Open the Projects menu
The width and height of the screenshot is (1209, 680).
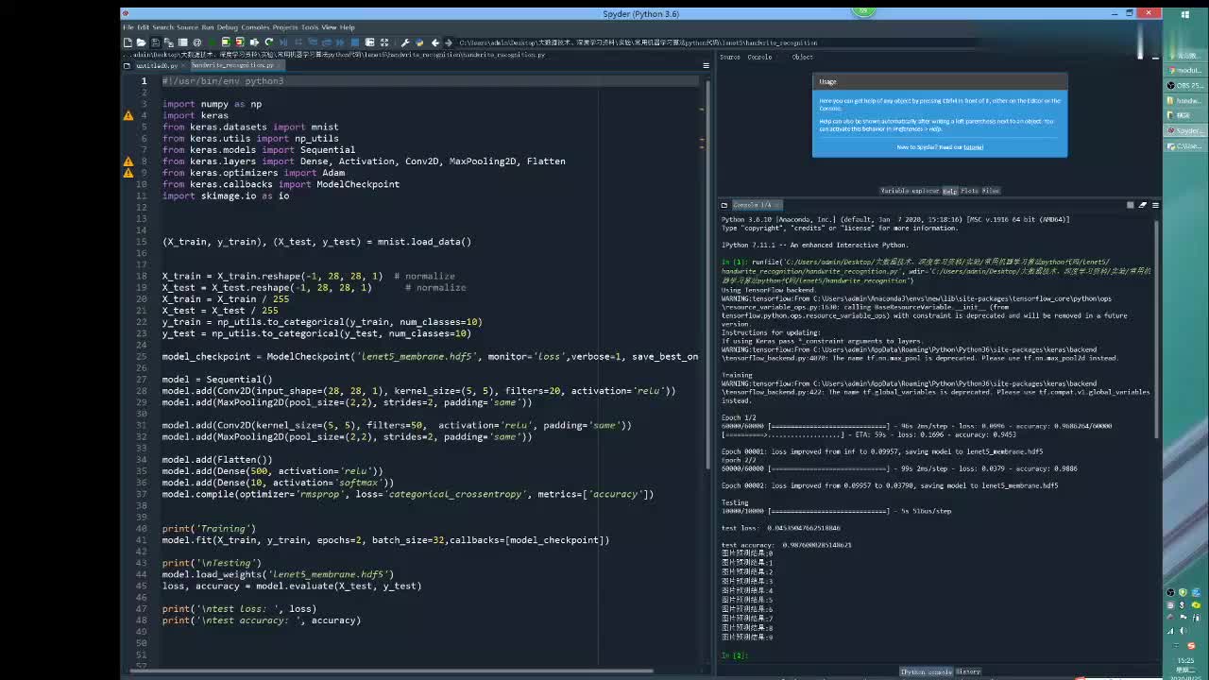click(x=285, y=27)
